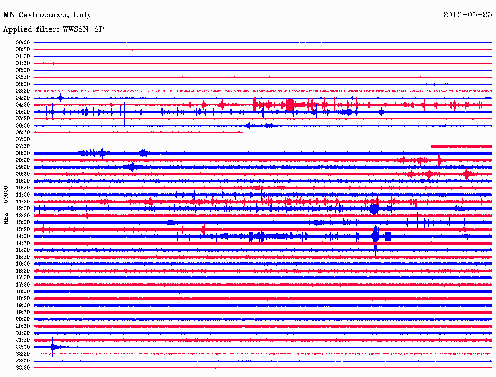Click the station title 'MN Castrocucco, Italy'
The height and width of the screenshot is (377, 496).
47,15
